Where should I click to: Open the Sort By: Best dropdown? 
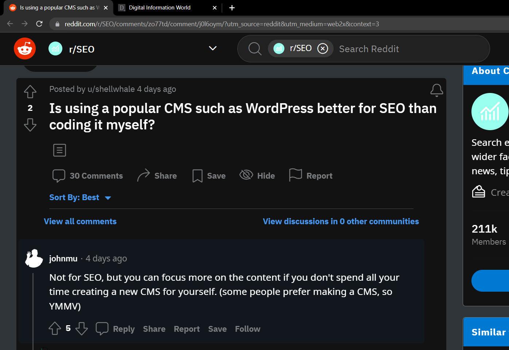pos(80,197)
